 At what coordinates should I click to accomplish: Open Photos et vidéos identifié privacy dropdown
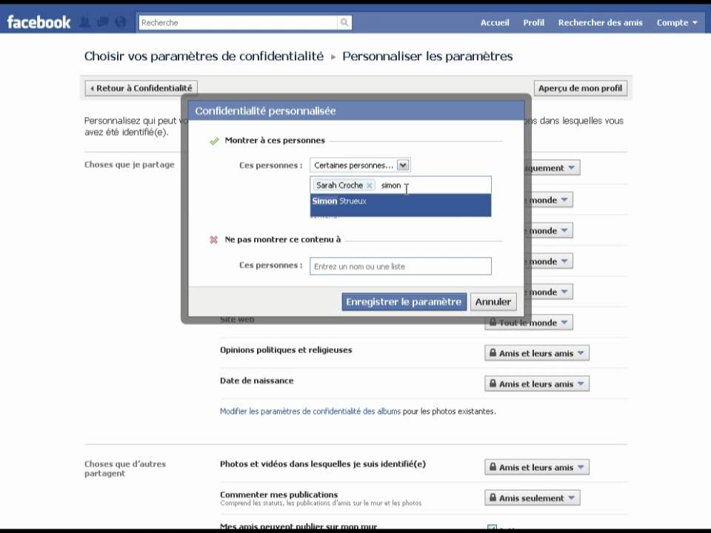coord(537,467)
